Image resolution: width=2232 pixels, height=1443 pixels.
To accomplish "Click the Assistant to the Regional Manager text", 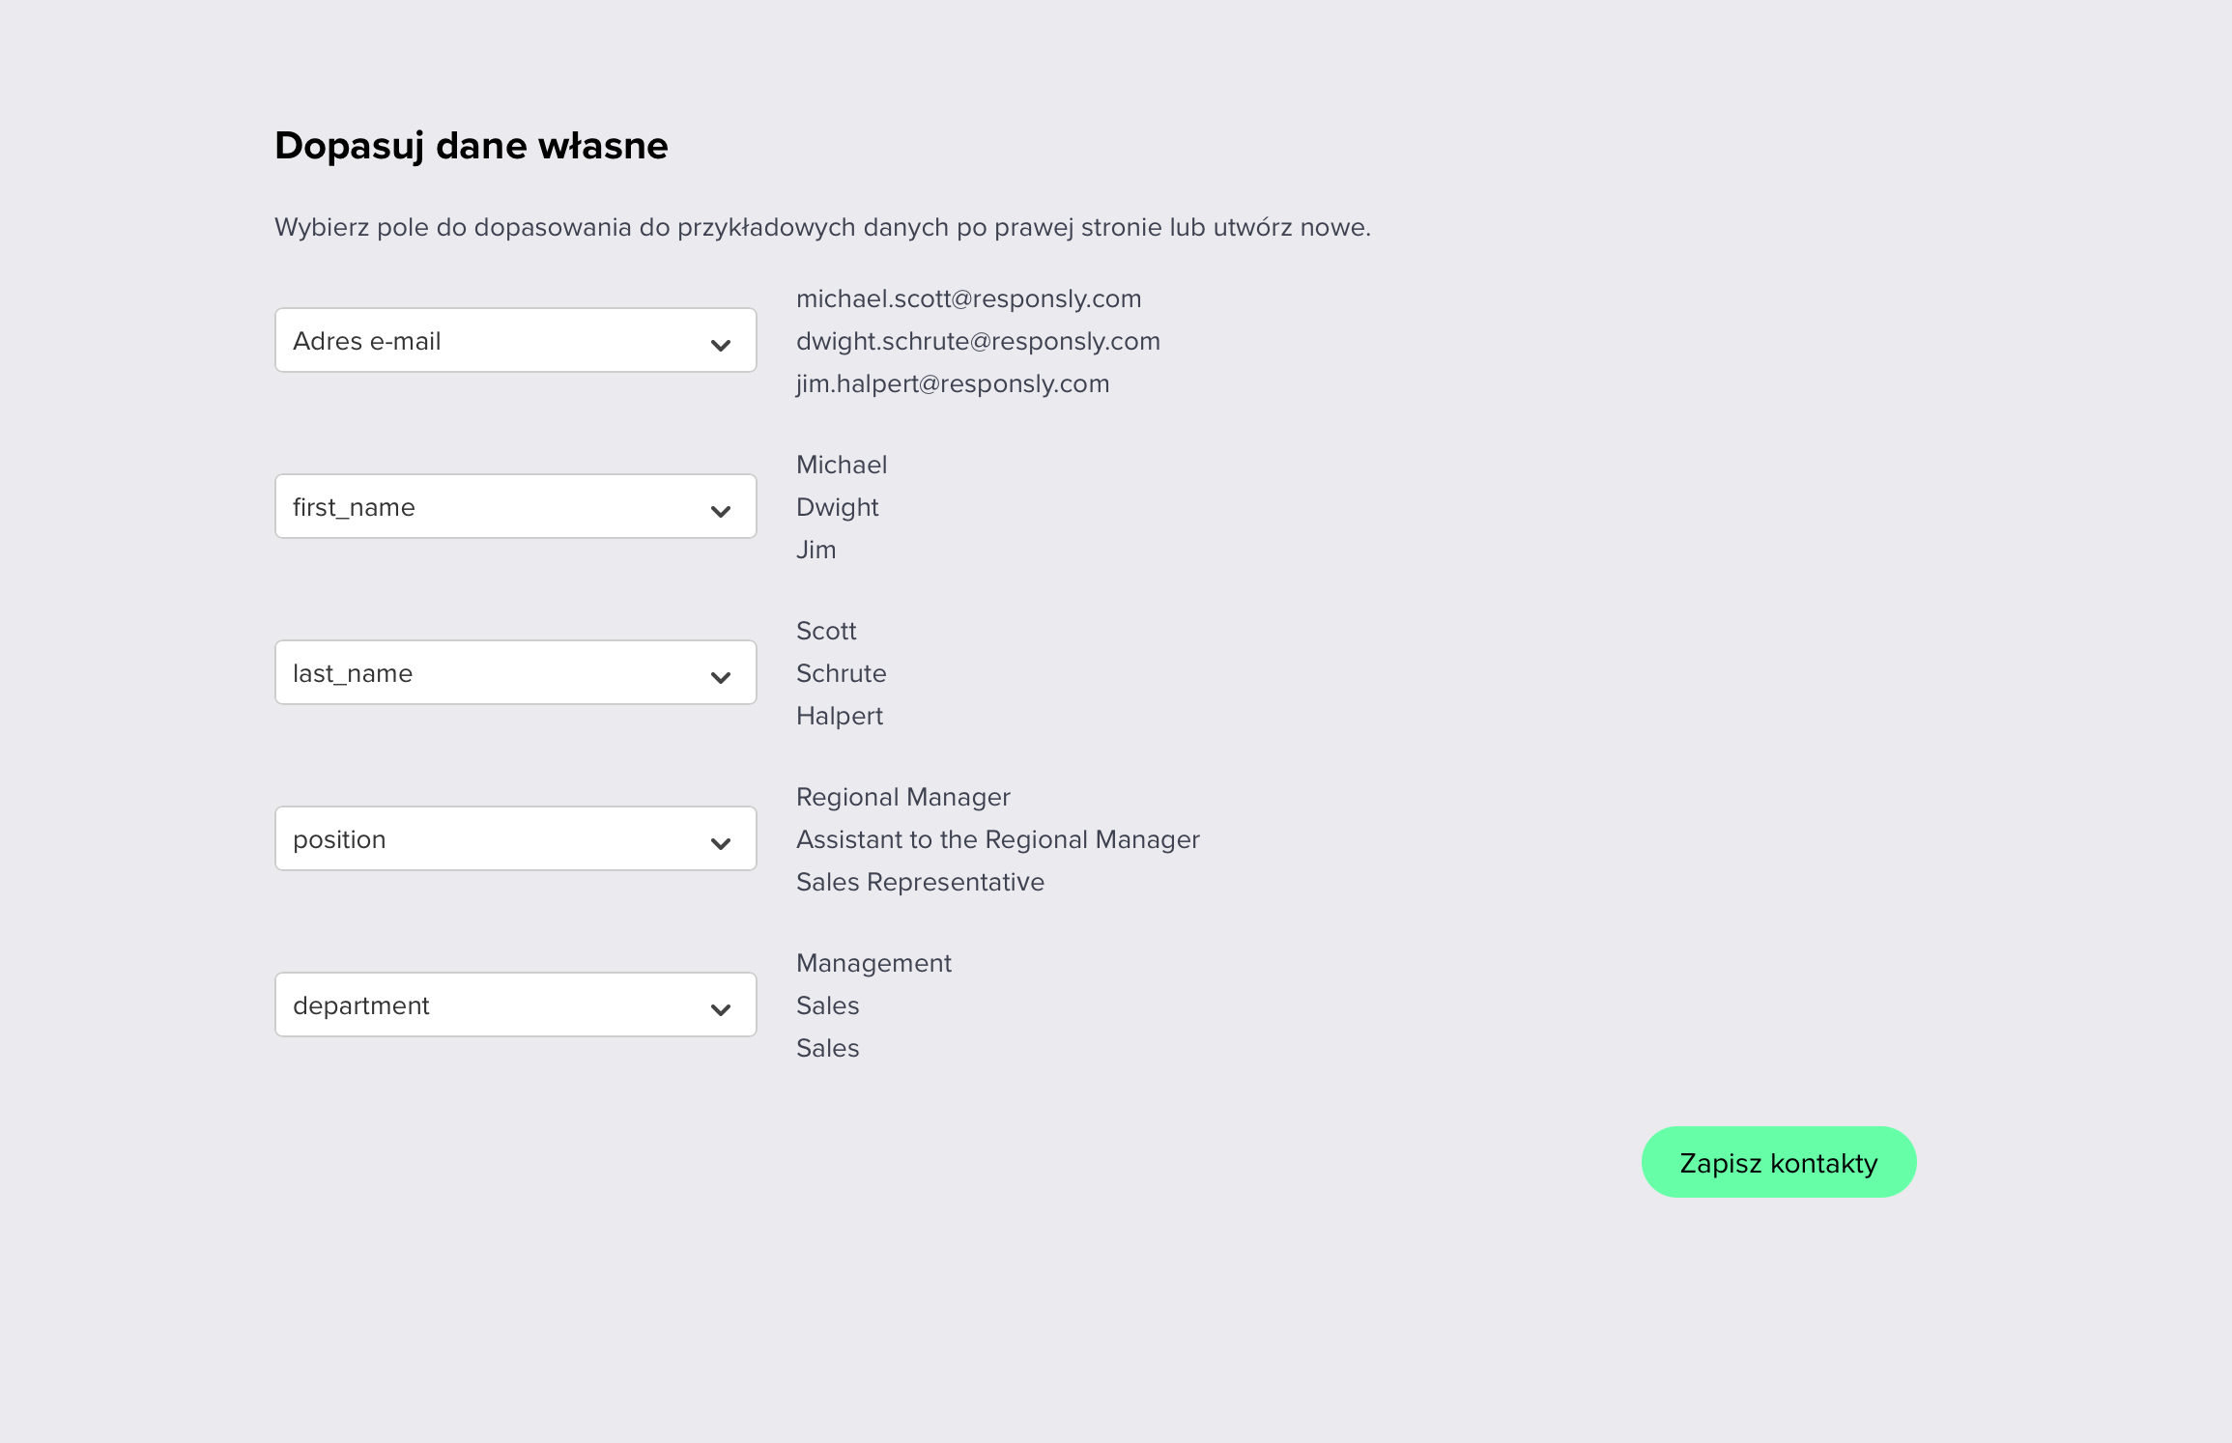I will [997, 839].
